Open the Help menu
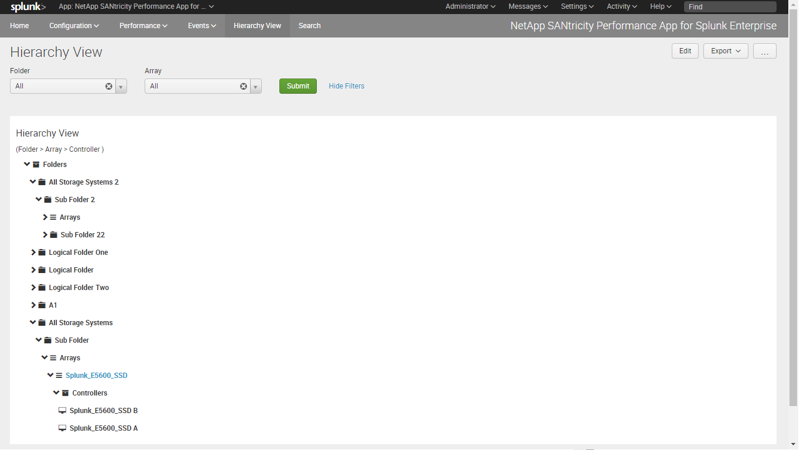The image size is (800, 450). (661, 6)
